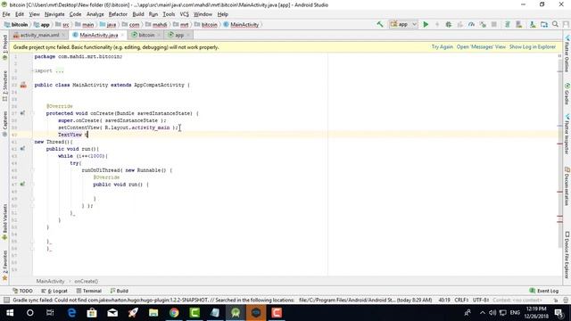Click Open 'Messages' View link
This screenshot has width=571, height=321.
click(481, 47)
